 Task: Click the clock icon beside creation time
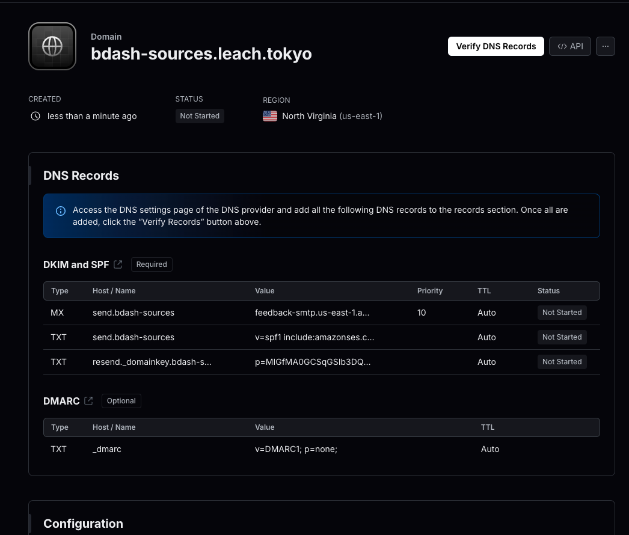[x=35, y=116]
